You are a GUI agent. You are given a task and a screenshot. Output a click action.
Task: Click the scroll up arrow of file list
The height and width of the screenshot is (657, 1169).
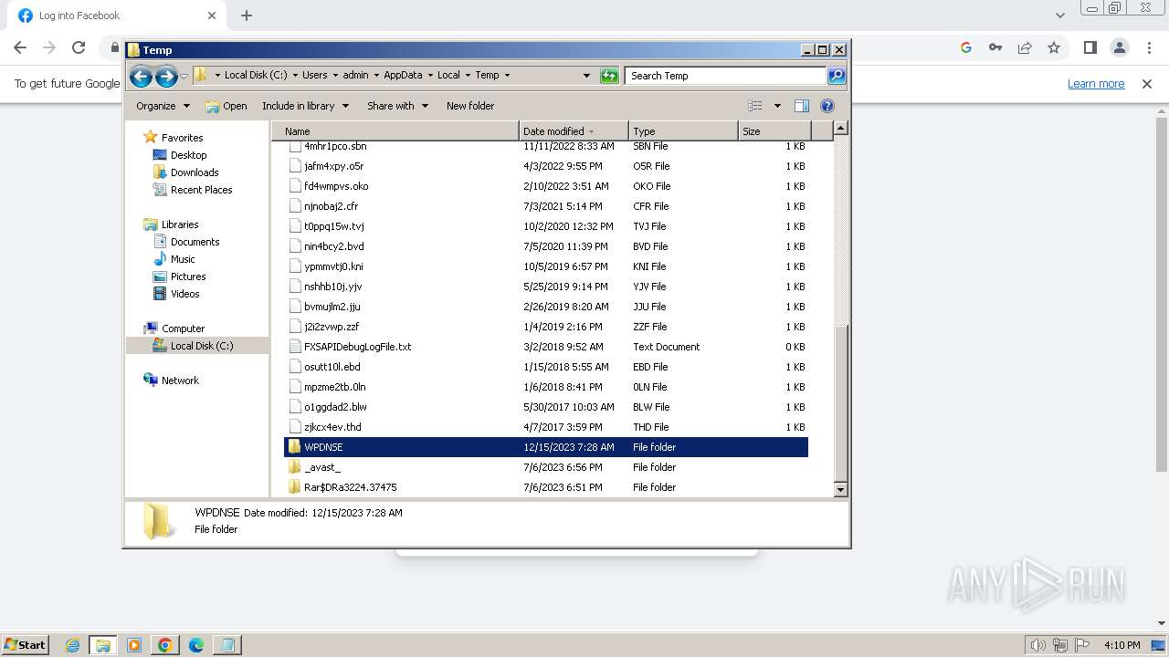click(841, 129)
